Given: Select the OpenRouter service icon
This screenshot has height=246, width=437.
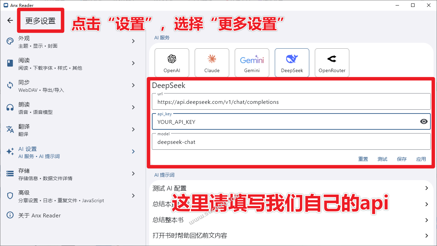Looking at the screenshot, I should [332, 62].
